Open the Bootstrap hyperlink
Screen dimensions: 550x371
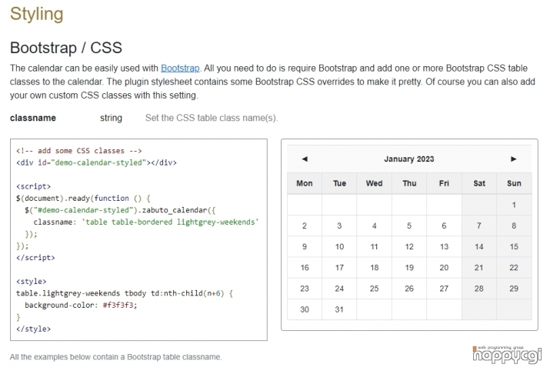tap(180, 68)
